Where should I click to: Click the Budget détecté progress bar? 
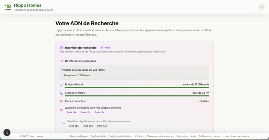(x=137, y=87)
